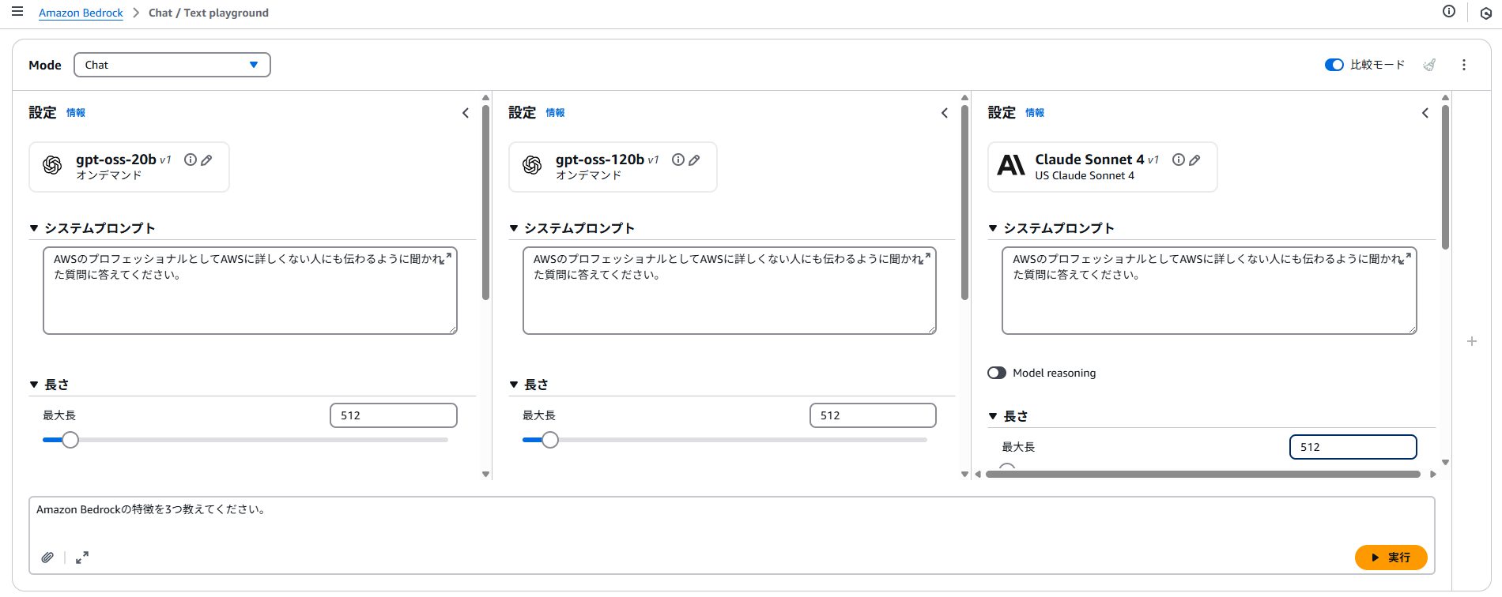Click the オンデマンド label under gpt-oss-120b

point(588,175)
